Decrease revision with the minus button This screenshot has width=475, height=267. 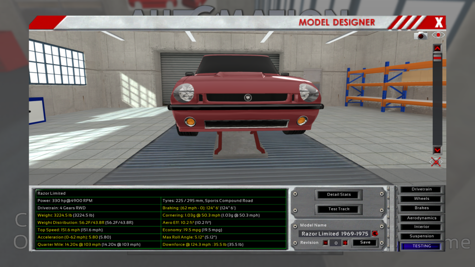pyautogui.click(x=325, y=242)
